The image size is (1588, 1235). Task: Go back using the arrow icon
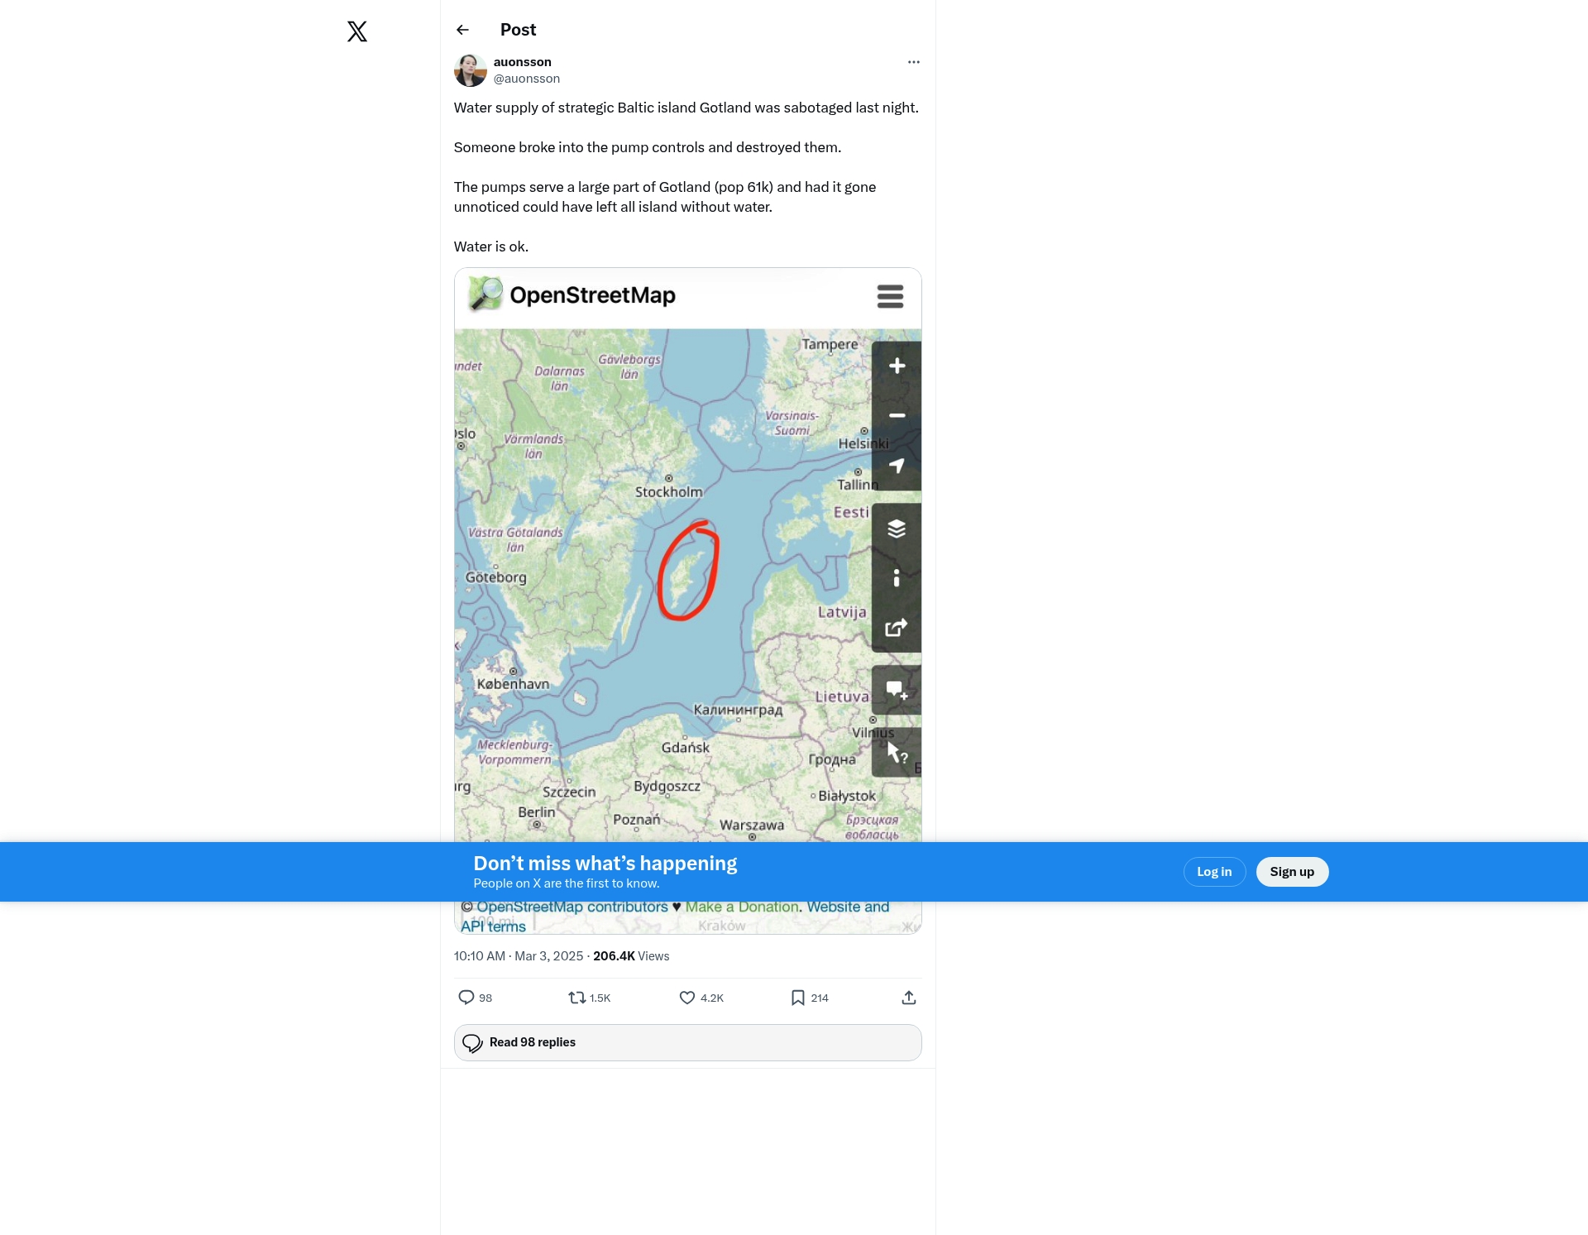462,30
